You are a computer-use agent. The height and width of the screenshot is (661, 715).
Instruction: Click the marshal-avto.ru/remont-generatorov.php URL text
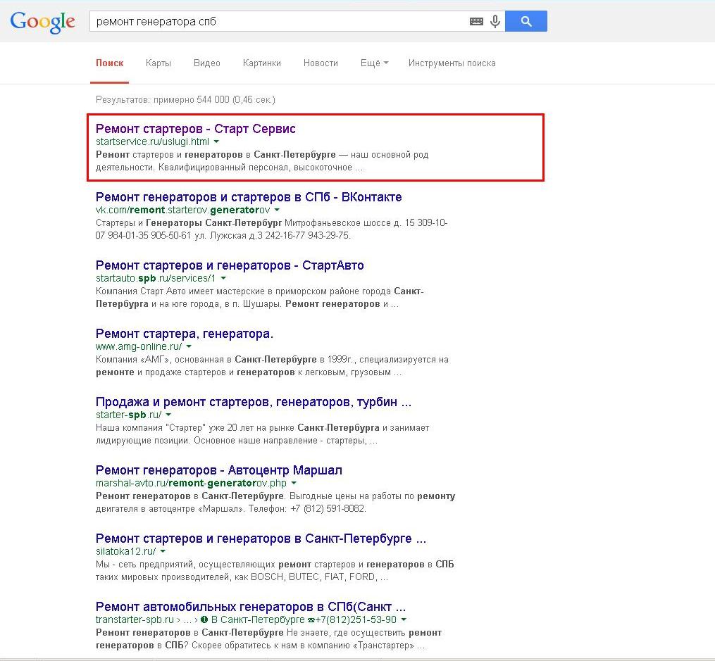click(191, 484)
